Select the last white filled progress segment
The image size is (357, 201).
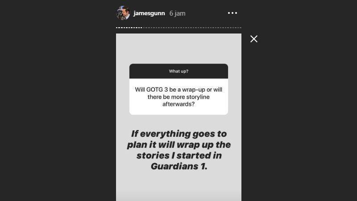(141, 28)
